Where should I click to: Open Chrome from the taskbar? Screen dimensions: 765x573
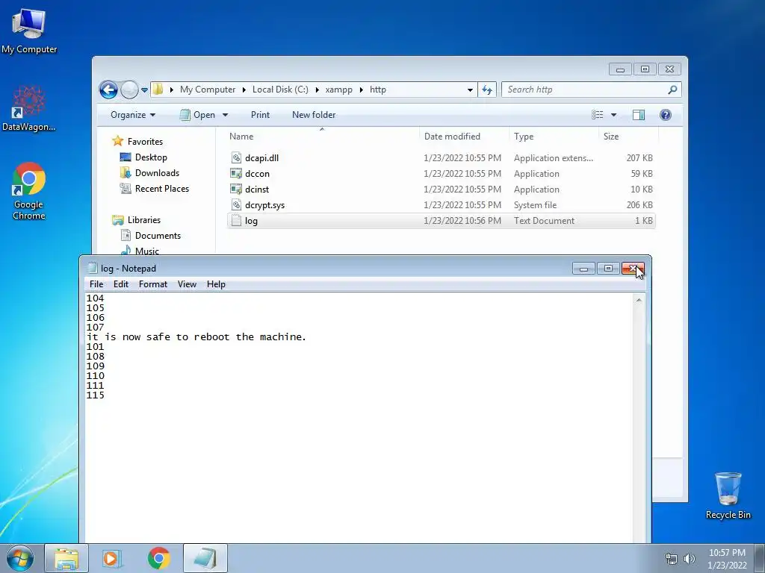(x=159, y=558)
